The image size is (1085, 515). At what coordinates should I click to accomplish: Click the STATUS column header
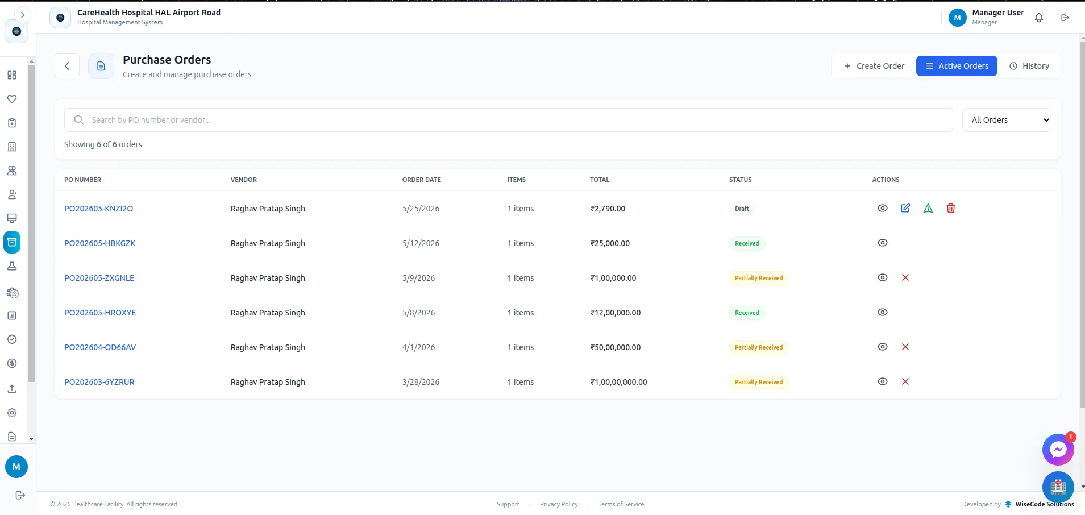click(x=741, y=180)
